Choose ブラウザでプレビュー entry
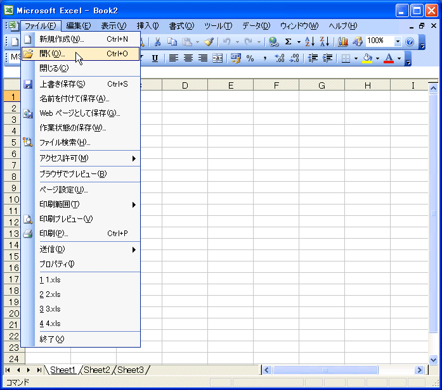Screen dimensions: 442x390 81,174
